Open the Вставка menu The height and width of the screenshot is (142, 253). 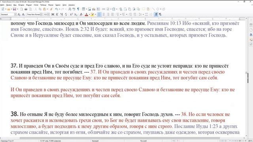[21, 5]
